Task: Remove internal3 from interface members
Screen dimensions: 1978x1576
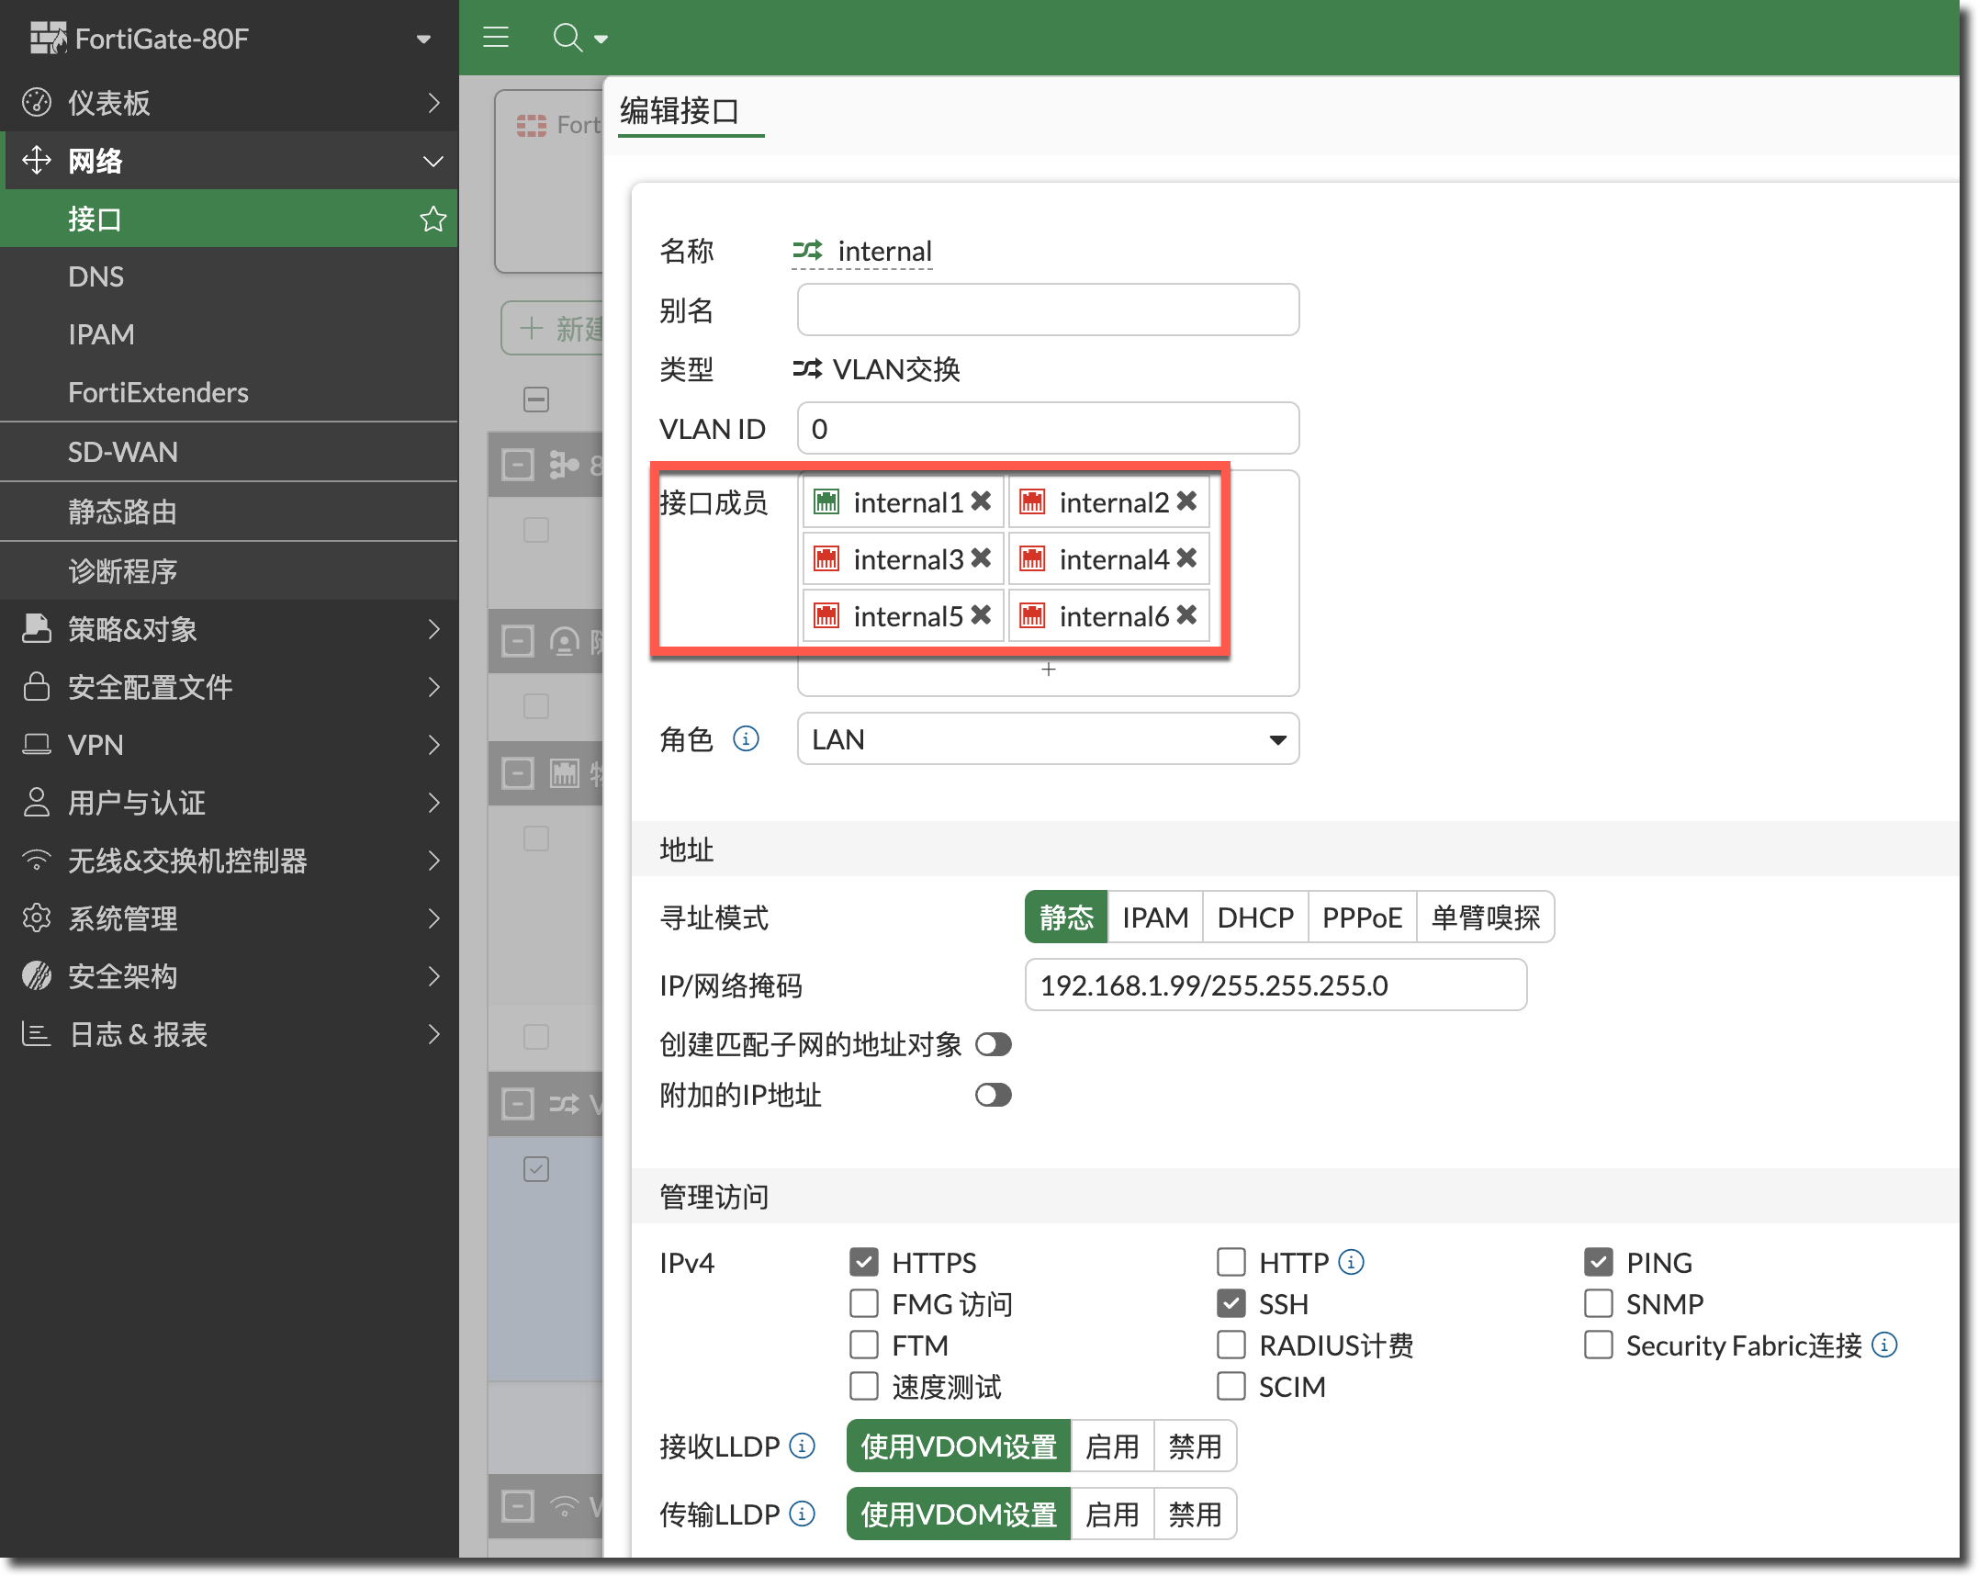Action: coord(981,557)
